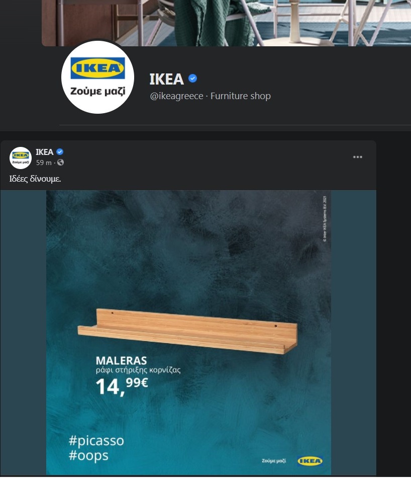Viewport: 411px width, 478px height.
Task: Click the IKEA page title heading
Action: click(166, 79)
